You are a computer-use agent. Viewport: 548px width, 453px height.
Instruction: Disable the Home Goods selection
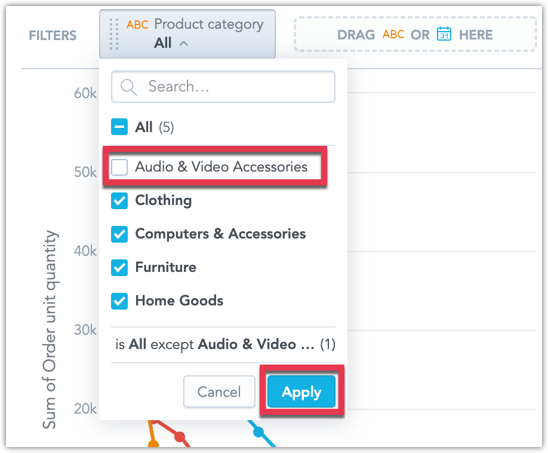(119, 301)
